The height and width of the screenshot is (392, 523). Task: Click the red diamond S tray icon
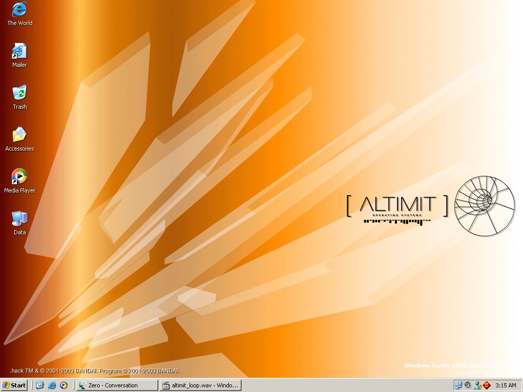point(487,385)
